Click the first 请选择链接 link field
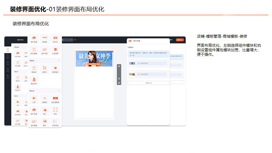Image resolution: width=272 pixels, height=153 pixels. click(x=151, y=63)
